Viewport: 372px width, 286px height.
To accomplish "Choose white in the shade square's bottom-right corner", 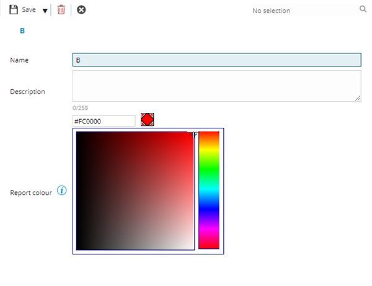I will point(193,248).
